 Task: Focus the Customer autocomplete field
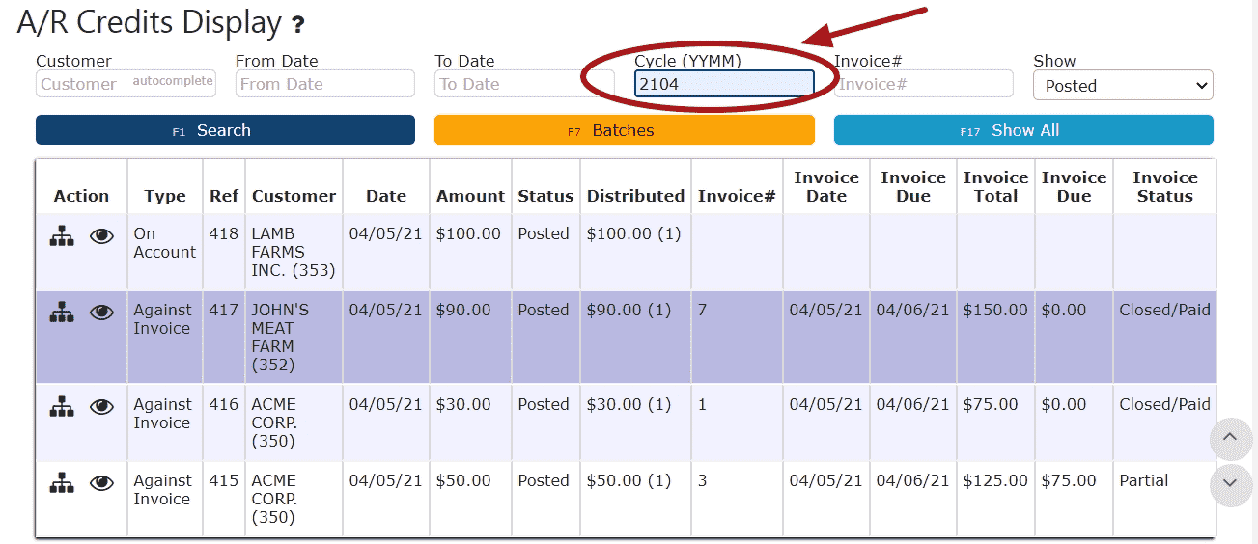point(126,84)
